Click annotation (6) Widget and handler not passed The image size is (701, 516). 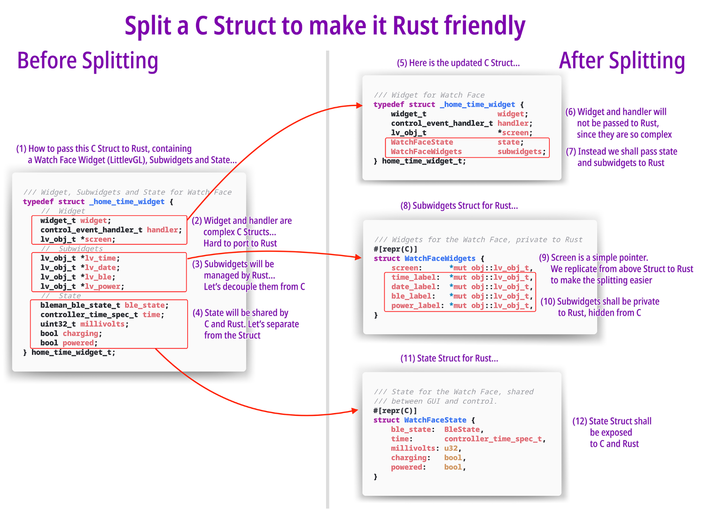tap(618, 123)
